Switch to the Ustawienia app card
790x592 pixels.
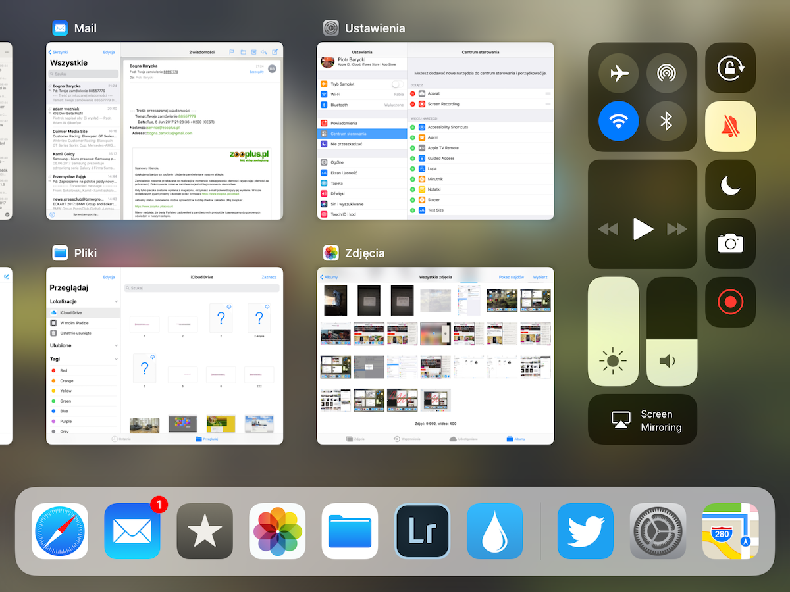435,131
